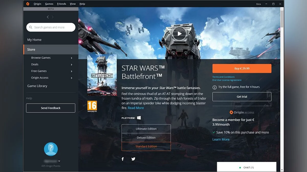
Task: Play the Battlefront trailer video
Action: pos(179,33)
